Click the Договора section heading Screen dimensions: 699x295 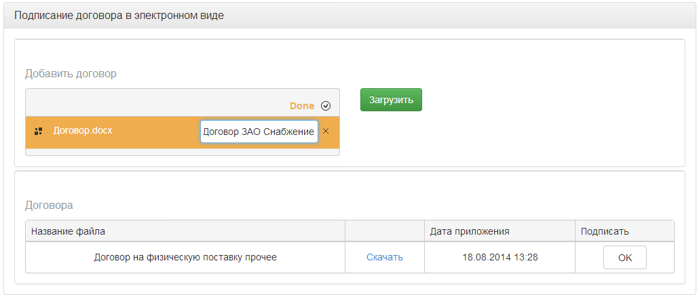(x=49, y=205)
